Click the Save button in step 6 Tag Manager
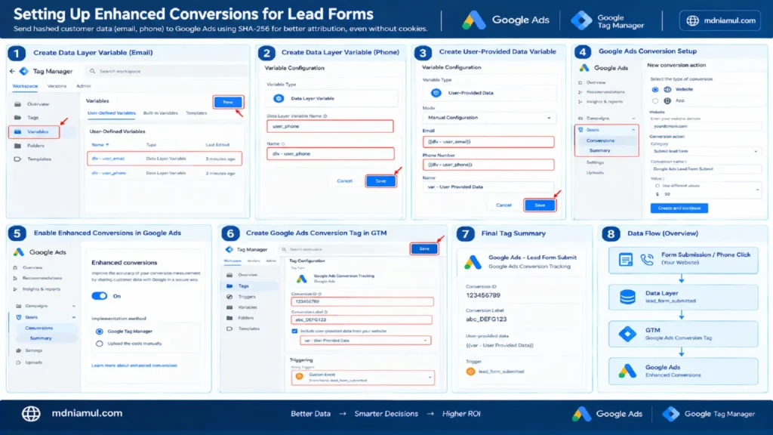Image resolution: width=773 pixels, height=435 pixels. click(x=424, y=249)
